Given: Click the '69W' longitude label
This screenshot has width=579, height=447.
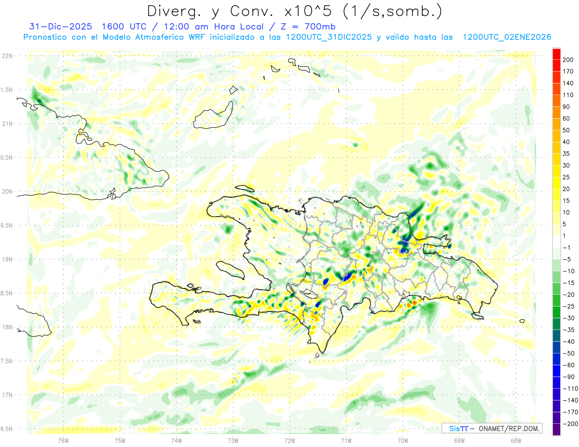Looking at the screenshot, I should [459, 440].
